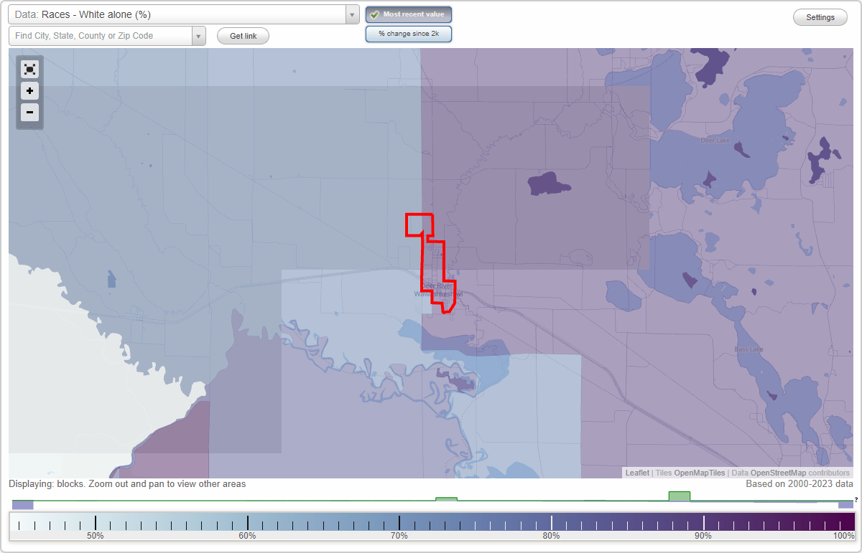Switch to % change since 2k view
Screen dimensions: 862x553
point(408,33)
